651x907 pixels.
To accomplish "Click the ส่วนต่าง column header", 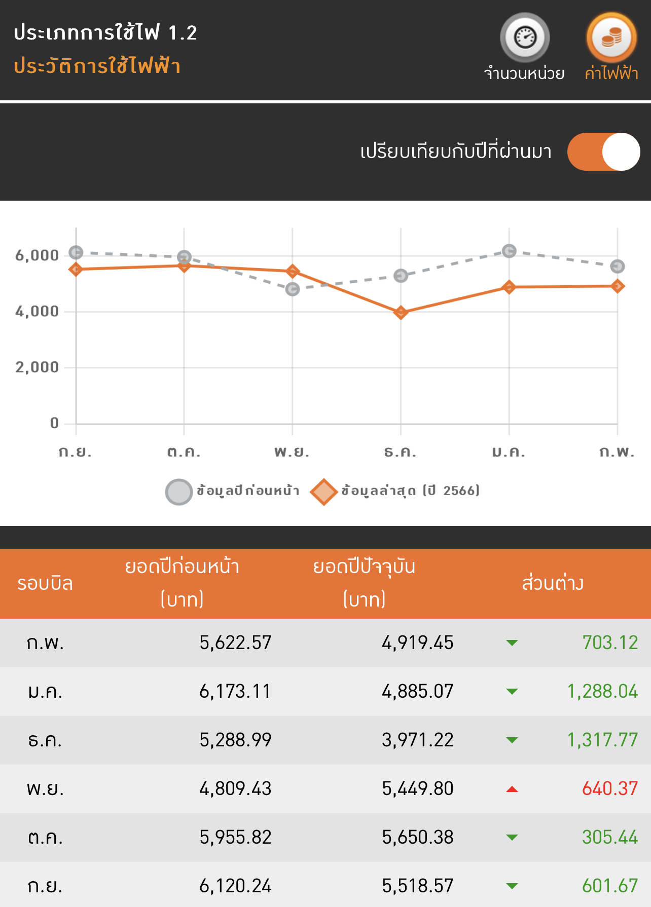I will [553, 583].
